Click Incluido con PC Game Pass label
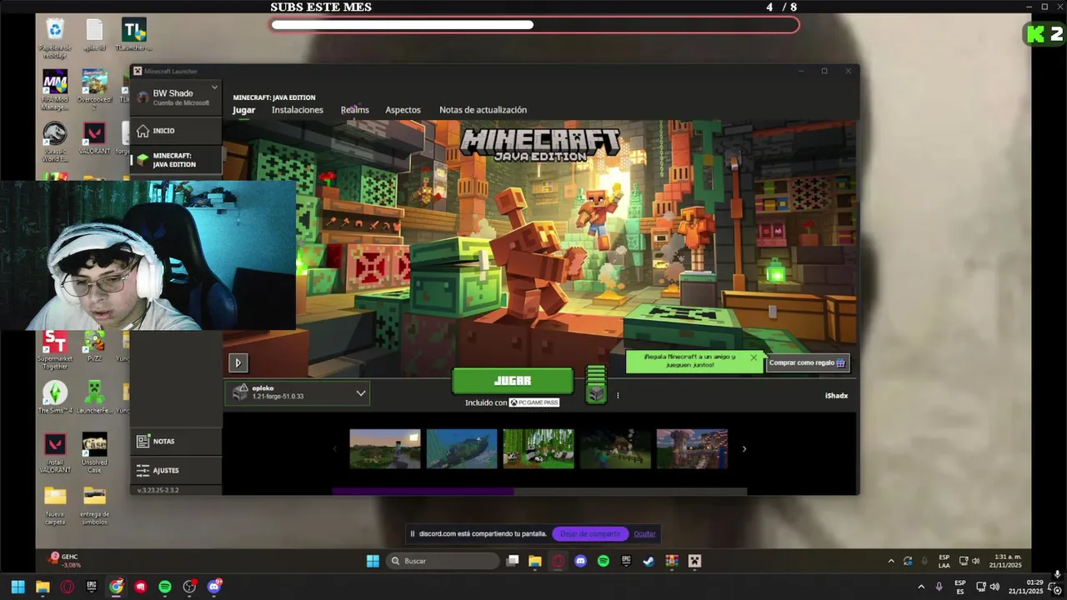This screenshot has width=1067, height=600. pyautogui.click(x=512, y=402)
